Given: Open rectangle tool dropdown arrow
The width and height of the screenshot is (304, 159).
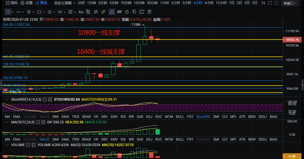Looking at the screenshot, I should (44, 12).
